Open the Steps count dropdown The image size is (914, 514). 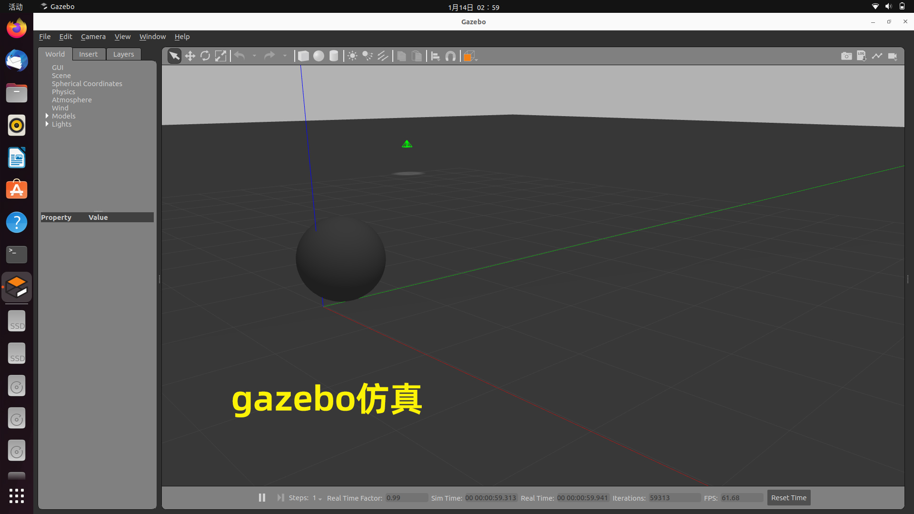(318, 498)
